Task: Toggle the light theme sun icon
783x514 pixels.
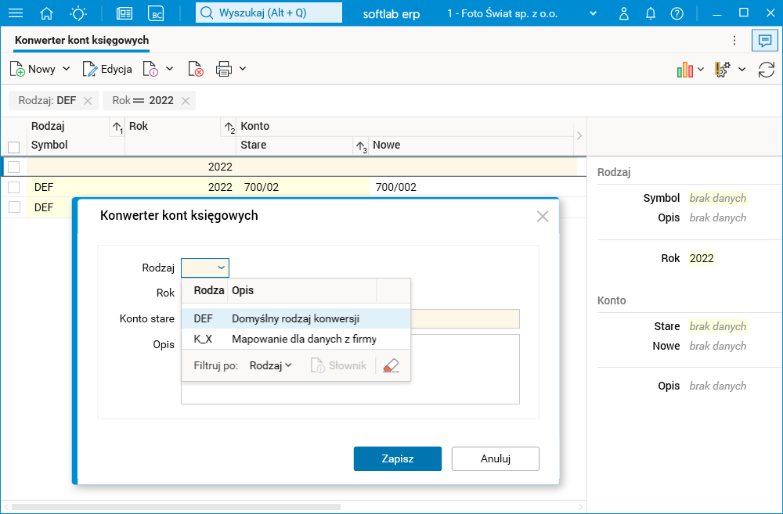Action: [x=78, y=13]
